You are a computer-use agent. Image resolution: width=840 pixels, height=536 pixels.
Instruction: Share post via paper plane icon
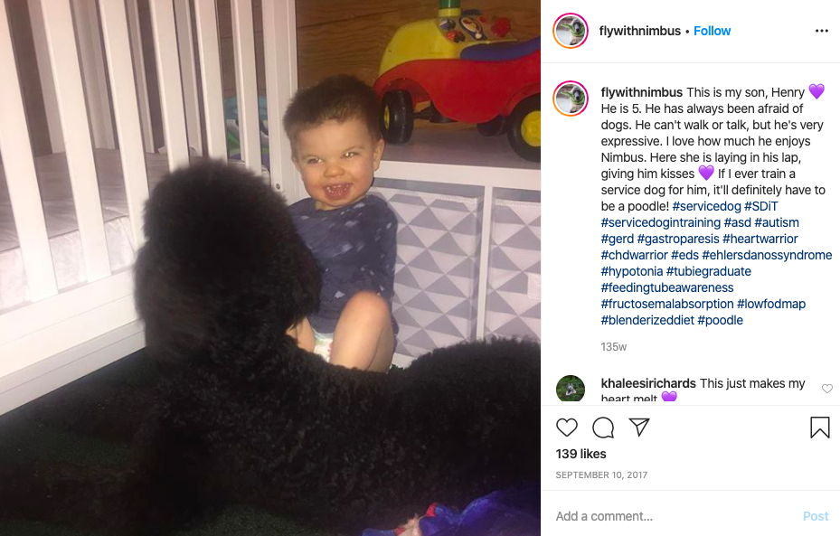[x=639, y=427]
